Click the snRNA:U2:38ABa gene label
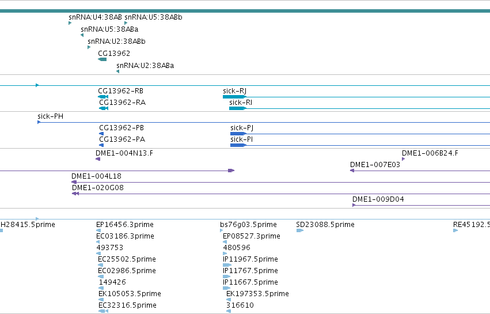This screenshot has height=314, width=490. click(145, 65)
